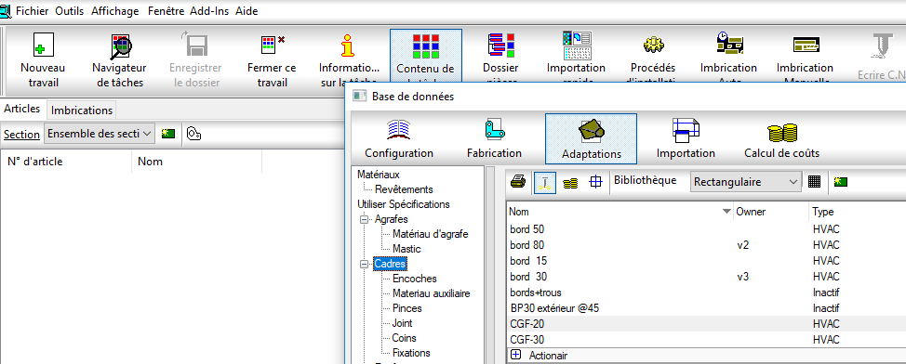Click the N° d'article column header

pyautogui.click(x=66, y=162)
